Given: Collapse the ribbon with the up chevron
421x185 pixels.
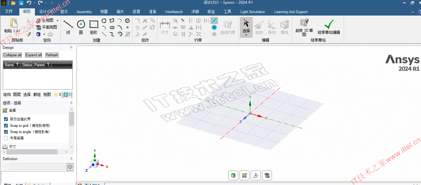Looking at the screenshot, I should point(412,12).
